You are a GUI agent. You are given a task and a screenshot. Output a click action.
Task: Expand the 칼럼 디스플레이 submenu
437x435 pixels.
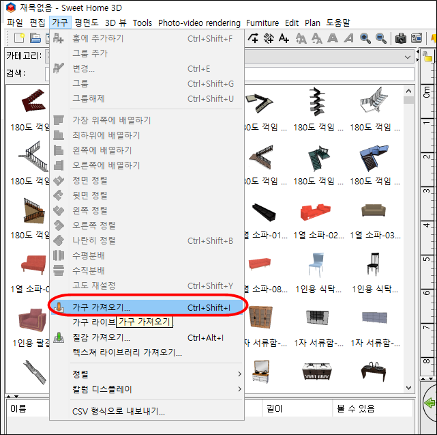pos(147,389)
